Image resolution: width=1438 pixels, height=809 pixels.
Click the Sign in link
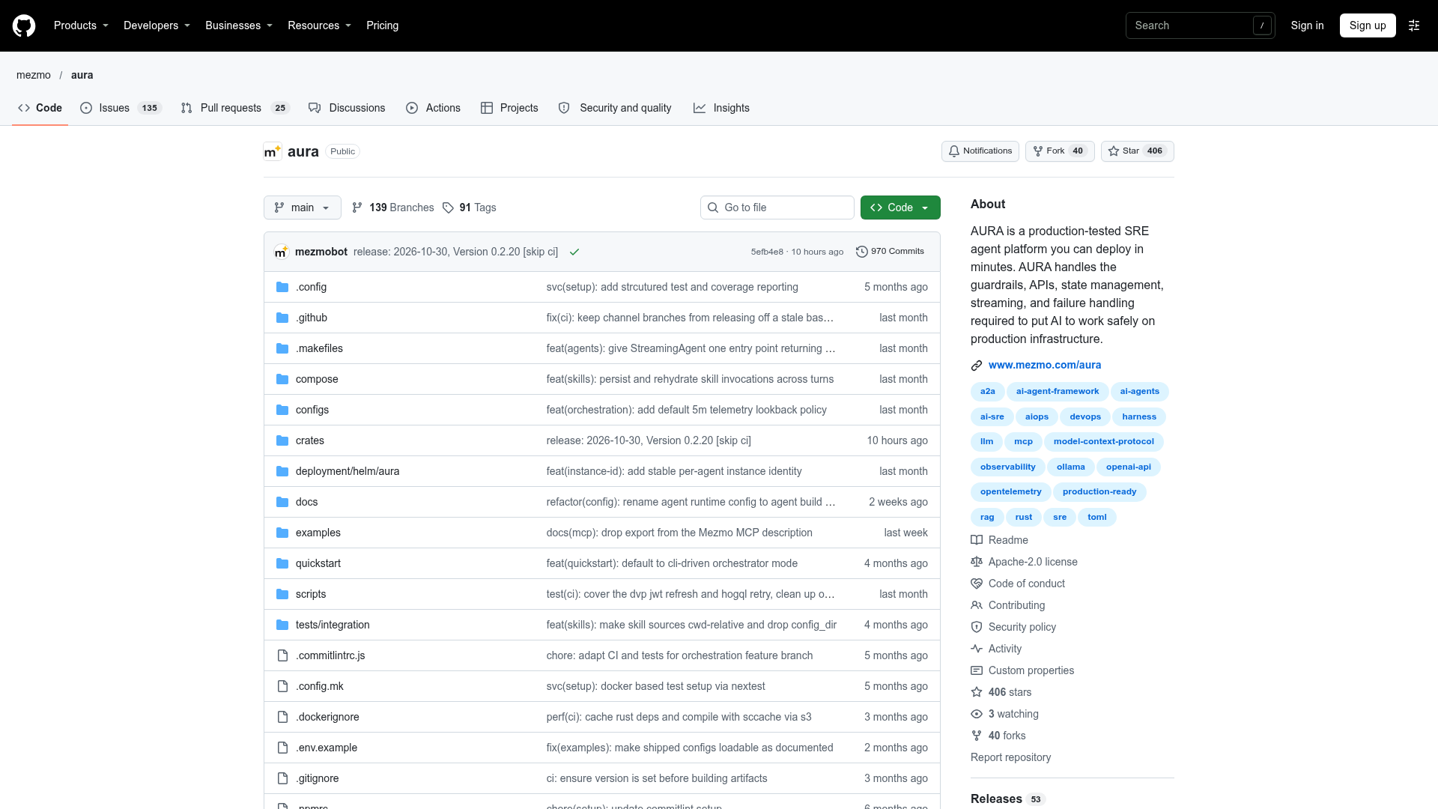[1307, 25]
